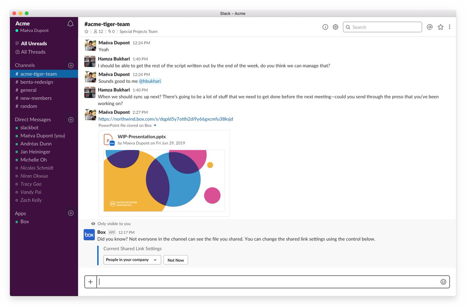Add a channel with plus icon

click(71, 66)
